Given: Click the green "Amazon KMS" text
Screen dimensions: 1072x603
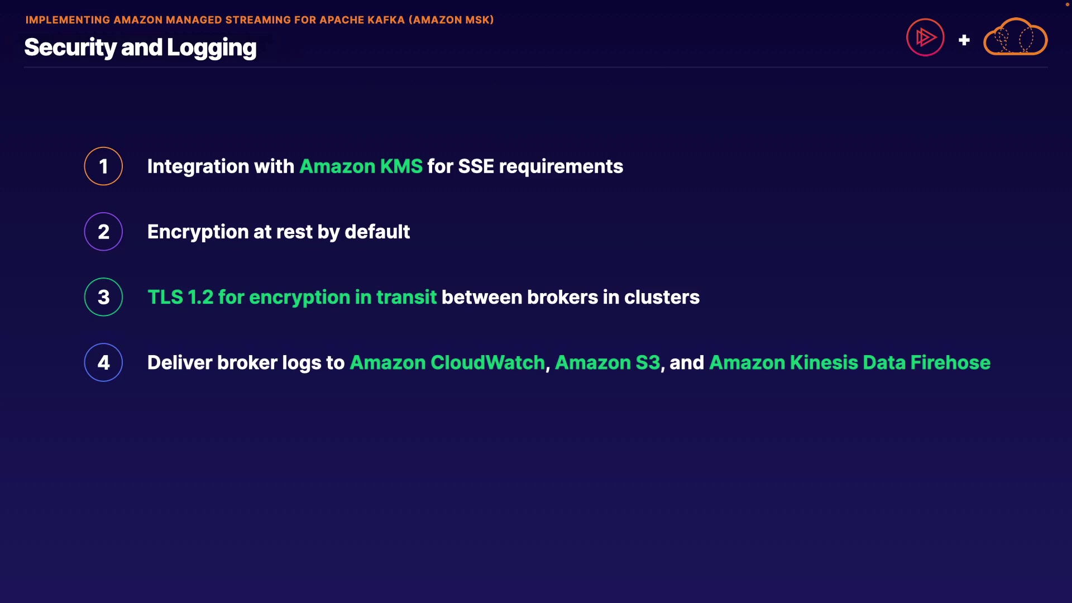Looking at the screenshot, I should [361, 166].
